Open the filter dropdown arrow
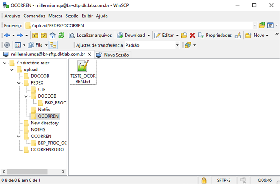Screen dimensions: 280x184 click(277, 25)
